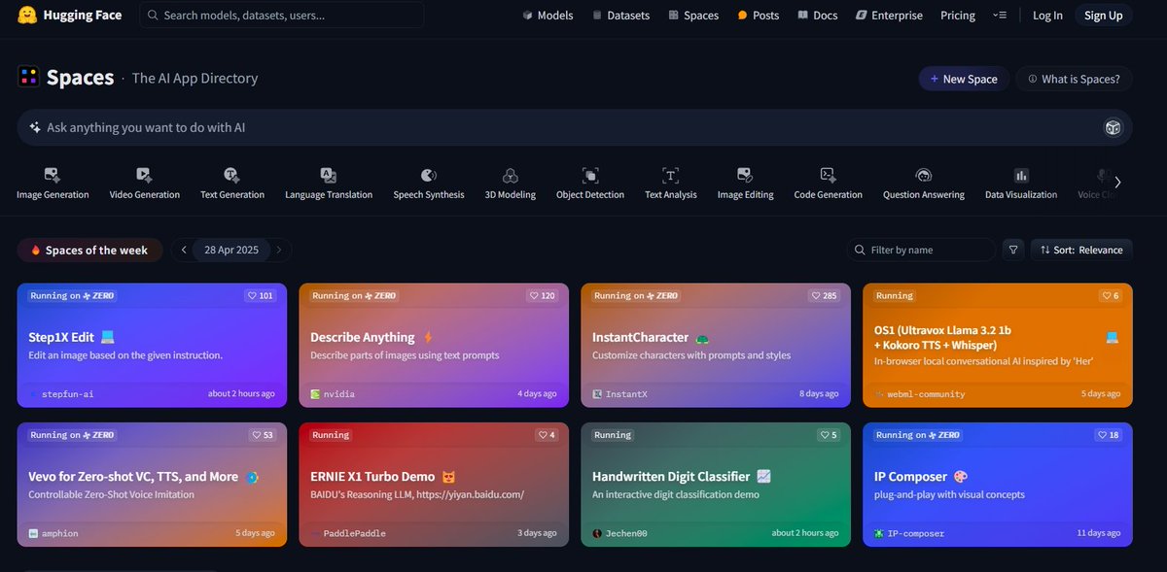The height and width of the screenshot is (572, 1167).
Task: Click the dice random icon in search bar
Action: [x=1113, y=128]
